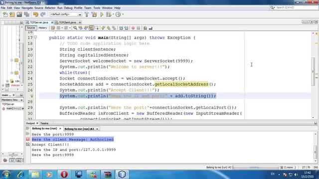
Task: Click the run progress bar in status bar
Action: point(256,167)
